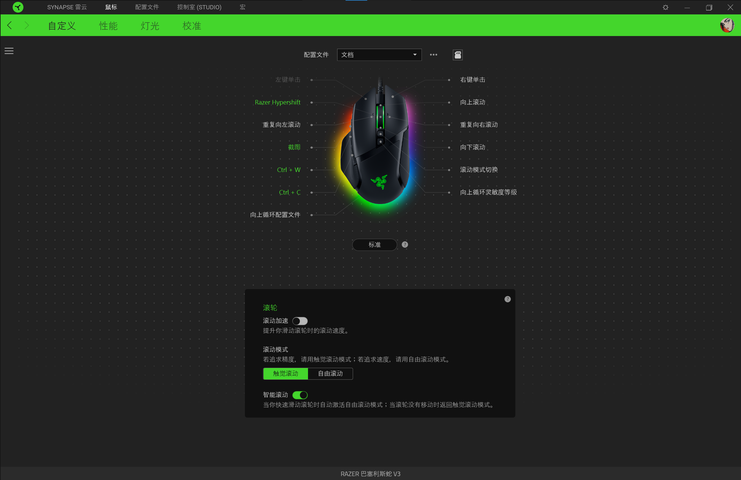Close the Synapse window
The height and width of the screenshot is (480, 741).
click(730, 7)
